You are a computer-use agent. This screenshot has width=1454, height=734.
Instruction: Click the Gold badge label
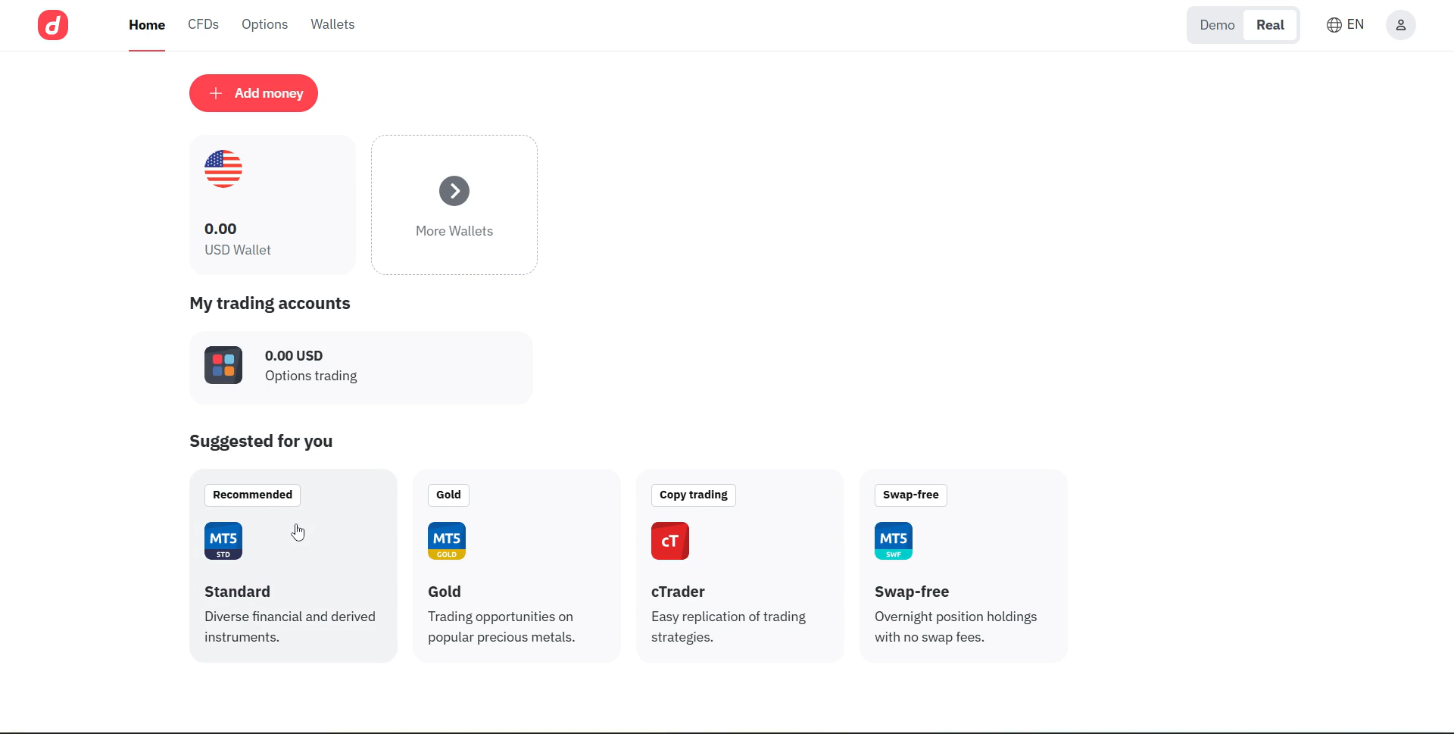448,495
